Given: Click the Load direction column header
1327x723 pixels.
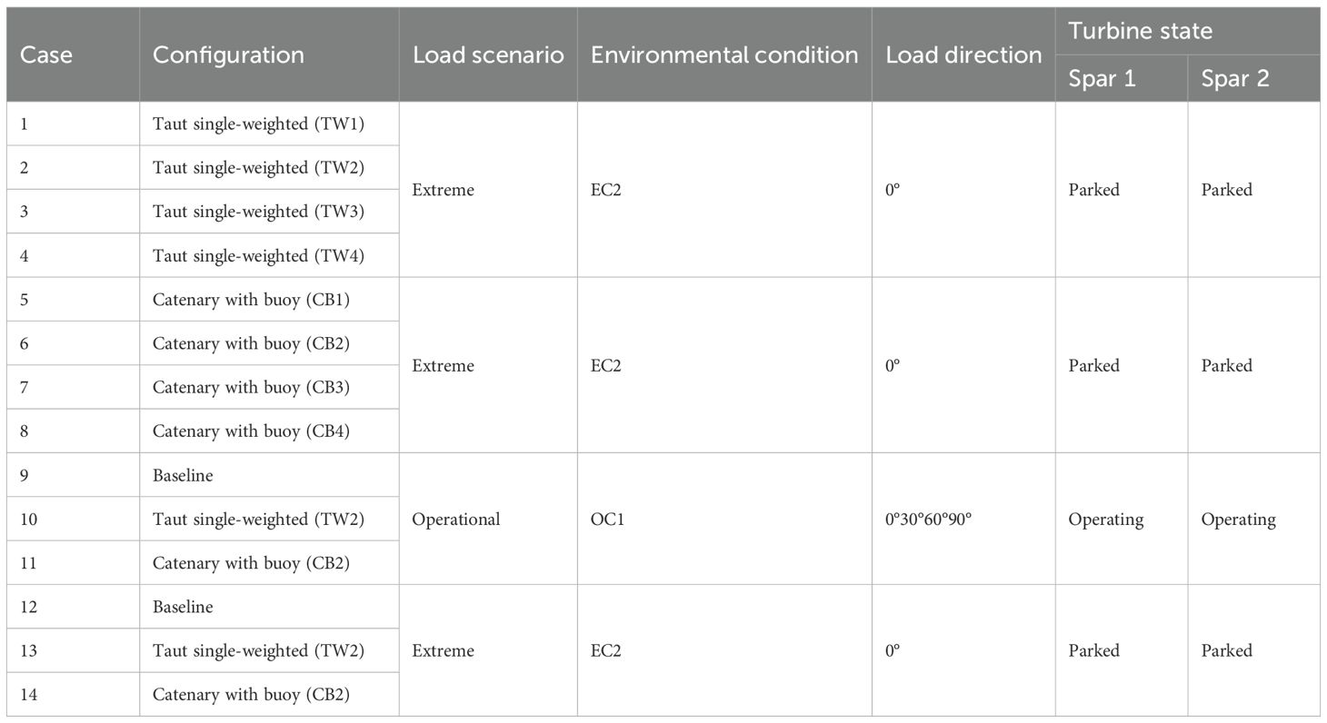Looking at the screenshot, I should (x=963, y=54).
